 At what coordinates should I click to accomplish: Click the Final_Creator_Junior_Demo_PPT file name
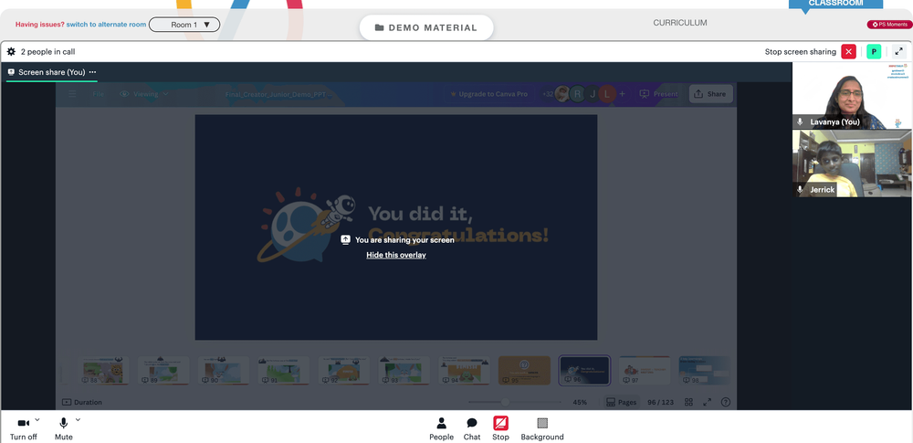(278, 94)
